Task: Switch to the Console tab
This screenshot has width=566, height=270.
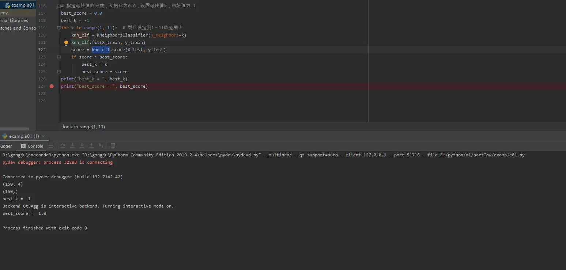Action: pos(32,146)
